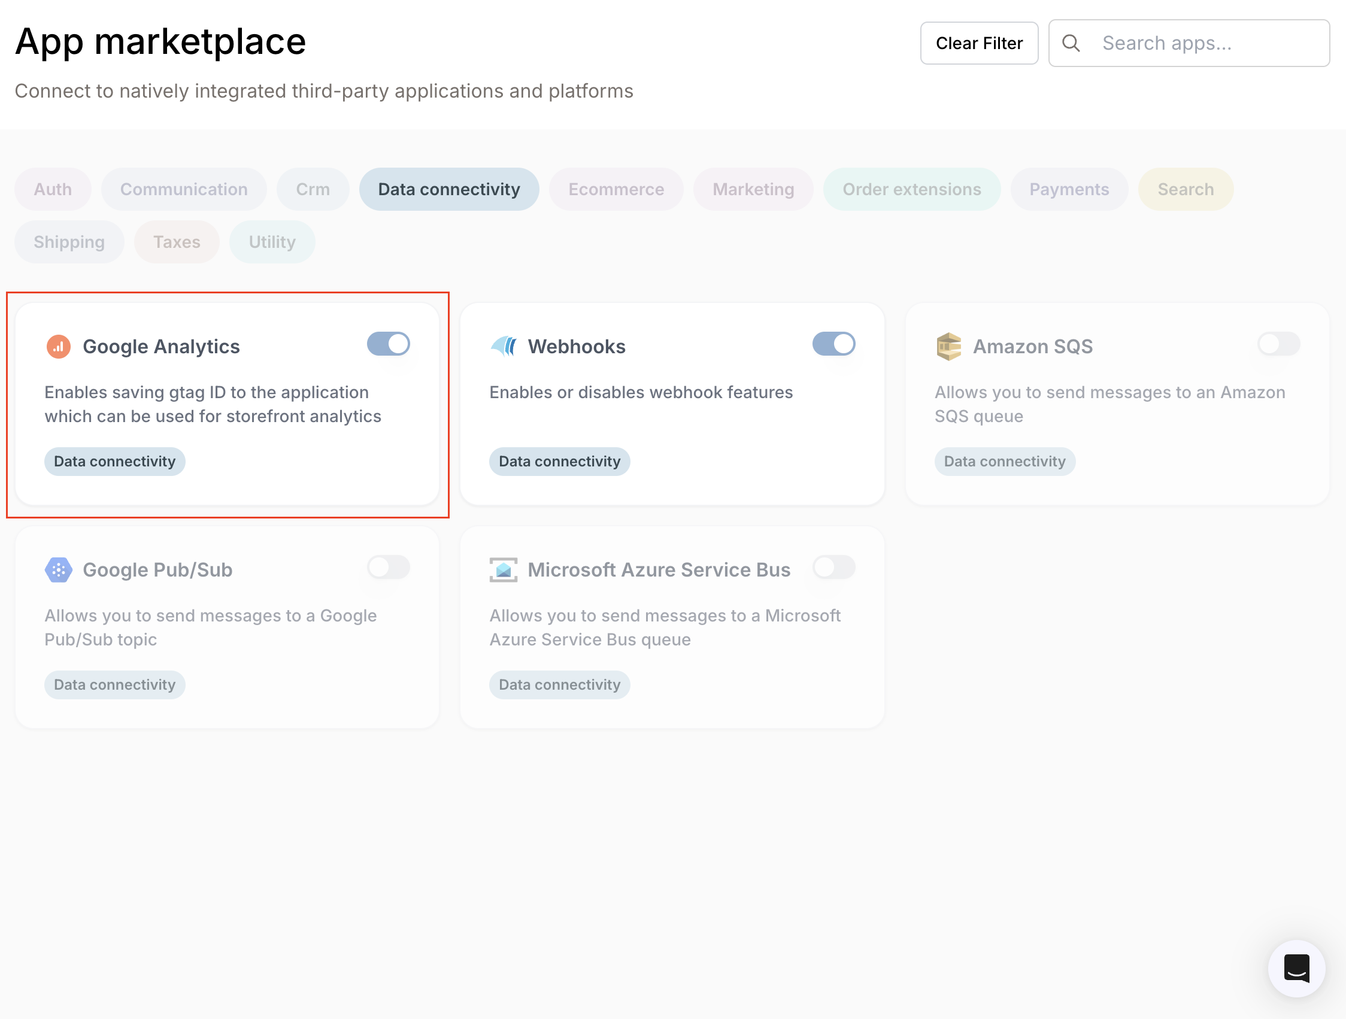Screen dimensions: 1346x1019
Task: Click the Search apps input field
Action: 1193,43
